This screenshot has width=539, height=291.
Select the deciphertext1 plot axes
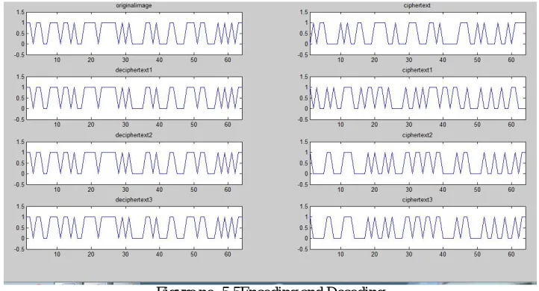[x=134, y=98]
